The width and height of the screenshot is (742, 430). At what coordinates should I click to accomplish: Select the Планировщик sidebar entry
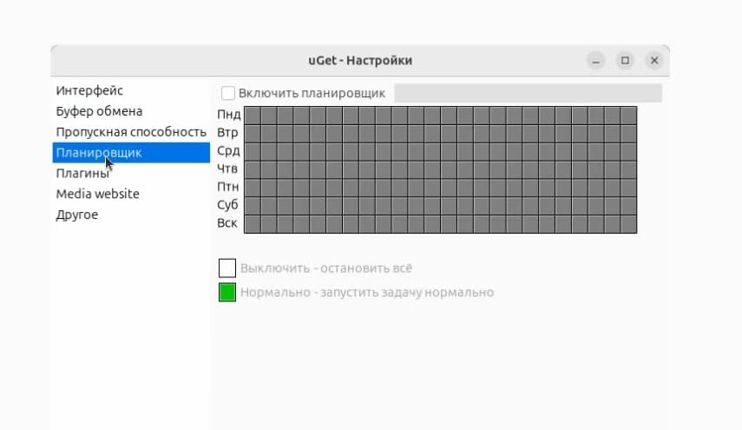[131, 153]
